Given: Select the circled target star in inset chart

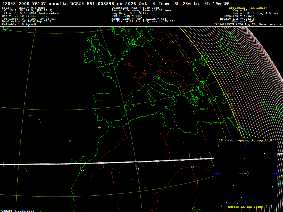Looking at the screenshot, I should coord(246,173).
